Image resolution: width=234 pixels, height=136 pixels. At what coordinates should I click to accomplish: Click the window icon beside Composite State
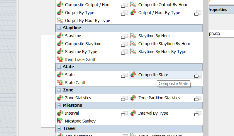[198, 75]
